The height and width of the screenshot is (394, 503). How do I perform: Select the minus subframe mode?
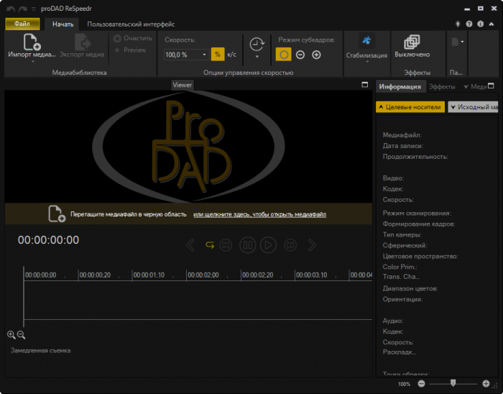click(x=300, y=55)
